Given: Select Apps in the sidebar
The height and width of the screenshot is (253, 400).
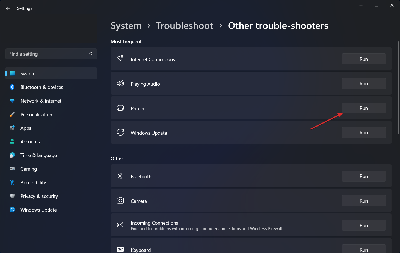Looking at the screenshot, I should pyautogui.click(x=51, y=128).
